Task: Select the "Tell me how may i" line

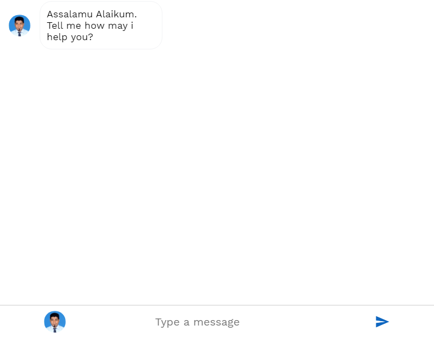Action: coord(90,25)
